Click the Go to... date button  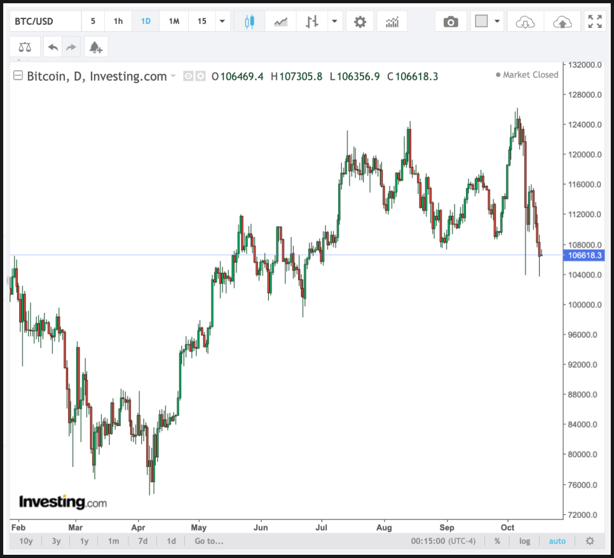209,541
